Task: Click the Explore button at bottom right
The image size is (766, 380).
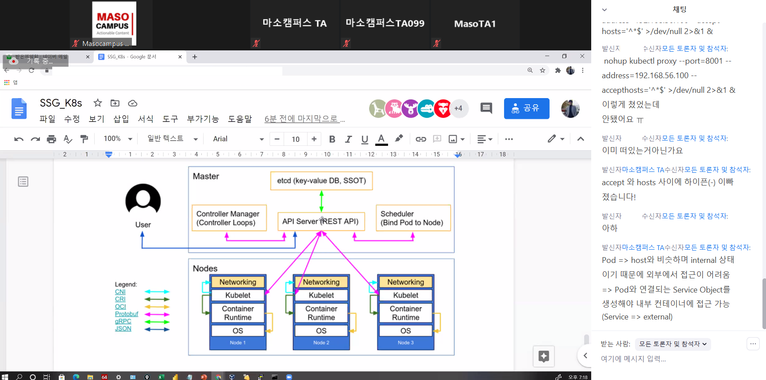Action: (x=543, y=356)
